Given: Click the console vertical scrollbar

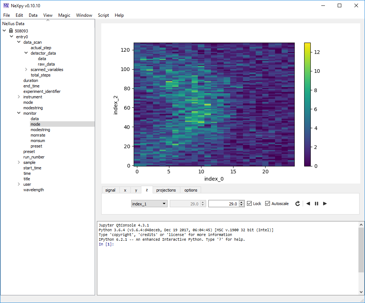Looking at the screenshot, I should [x=361, y=251].
